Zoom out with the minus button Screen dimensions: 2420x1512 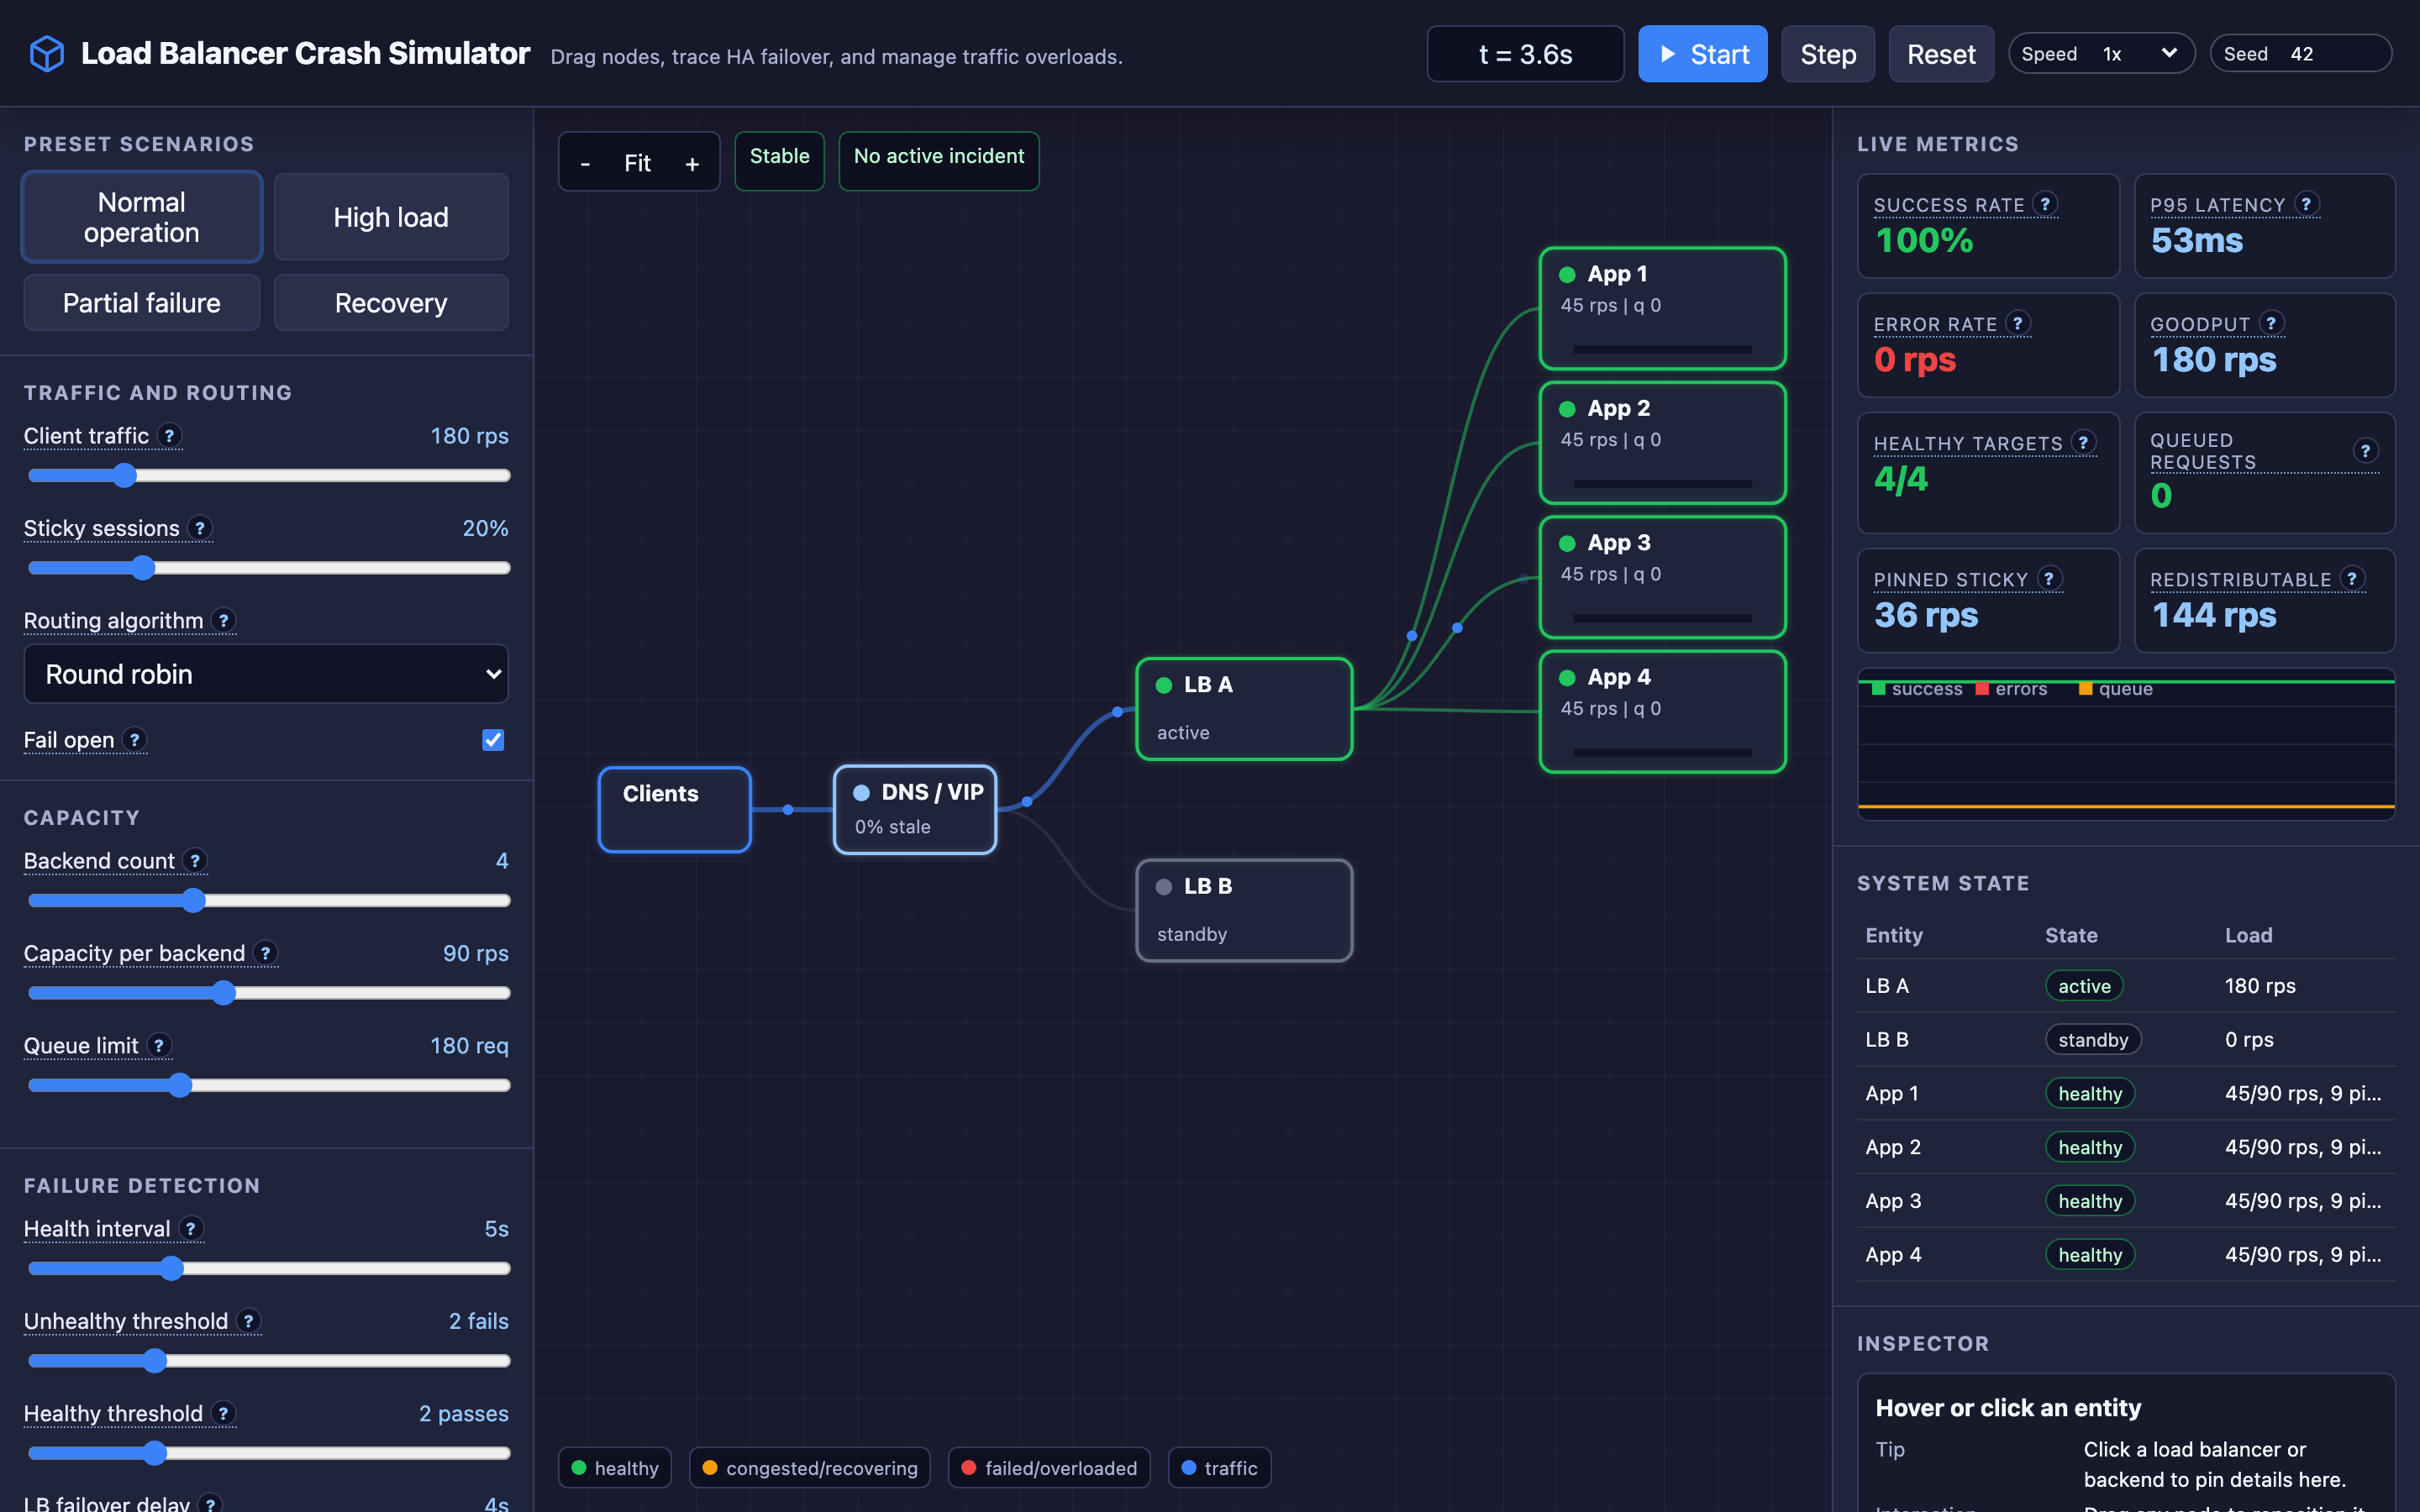pyautogui.click(x=585, y=163)
